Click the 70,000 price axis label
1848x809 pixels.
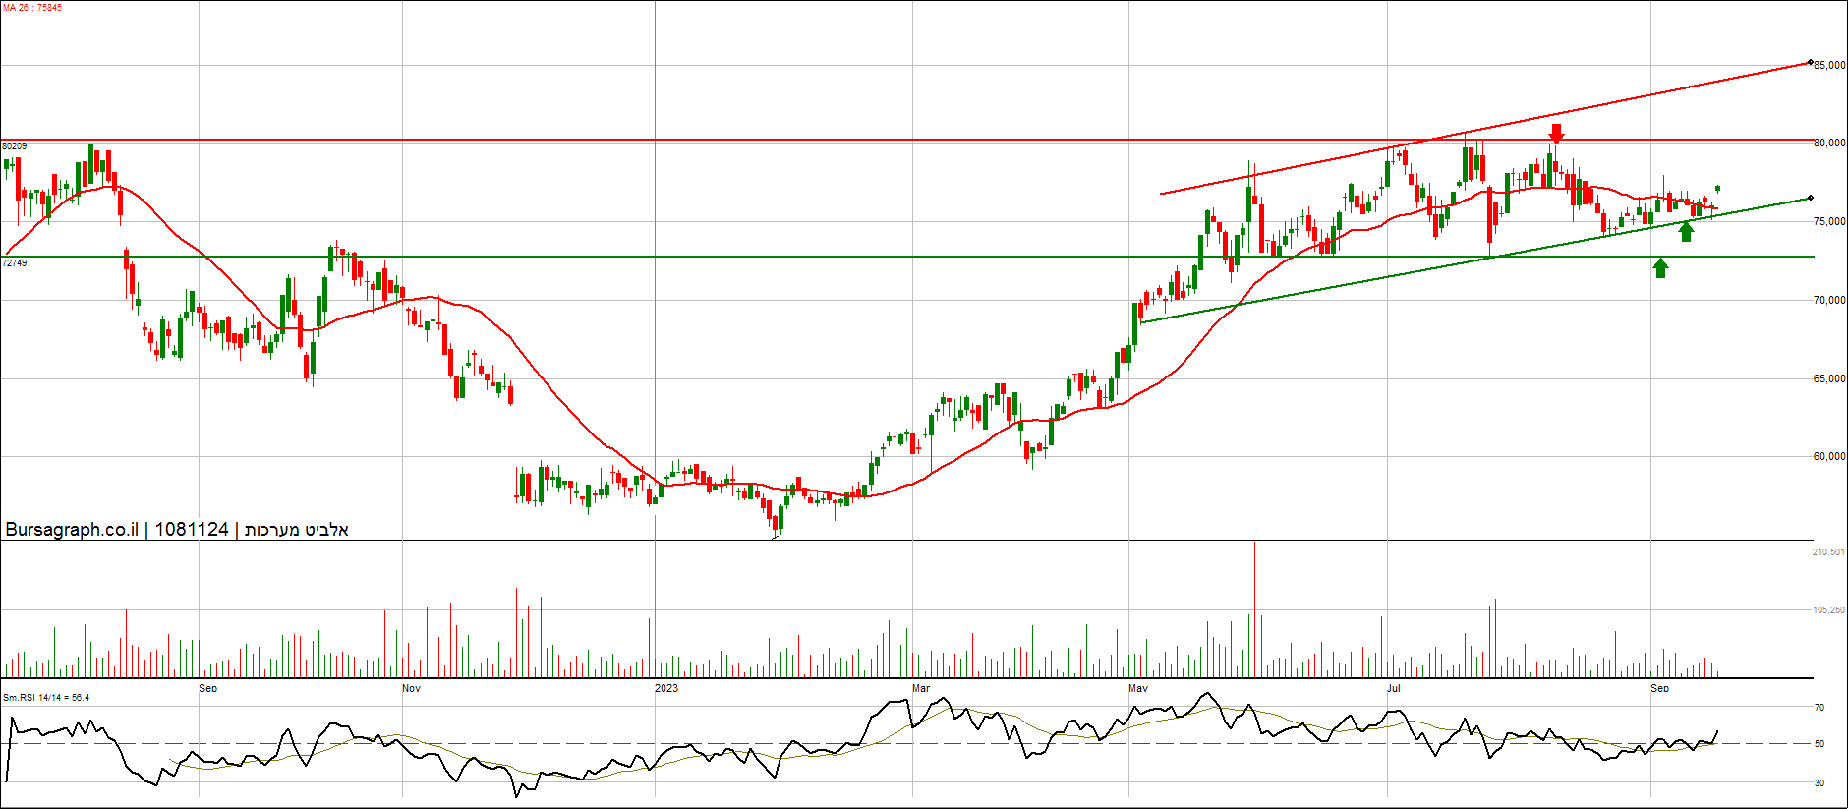1829,301
